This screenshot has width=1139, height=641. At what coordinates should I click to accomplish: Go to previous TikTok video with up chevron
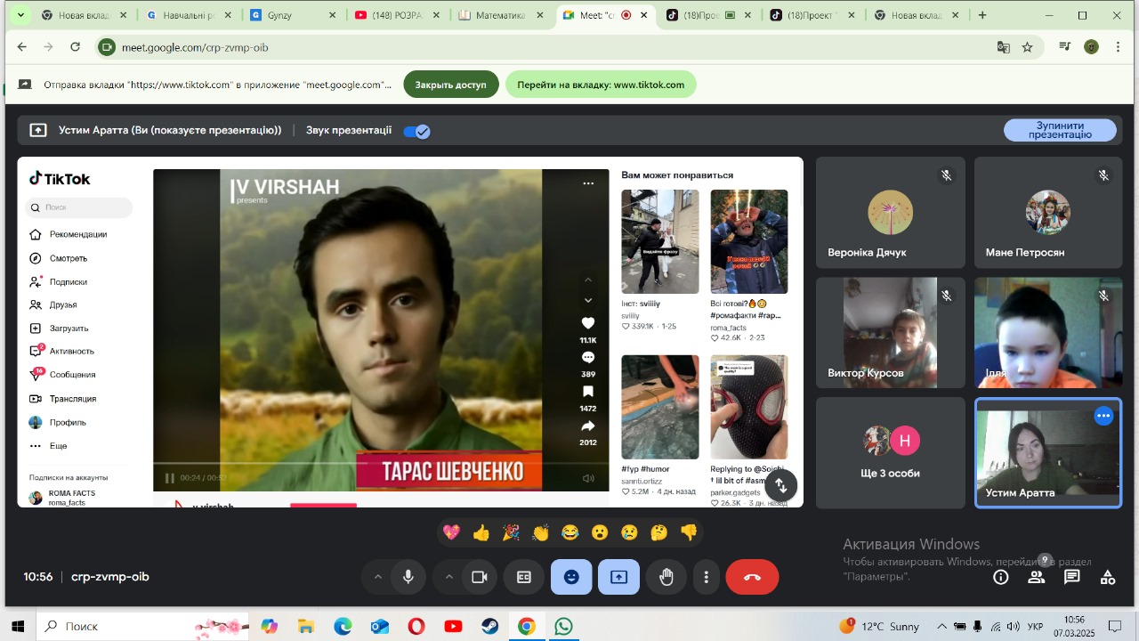coord(587,280)
